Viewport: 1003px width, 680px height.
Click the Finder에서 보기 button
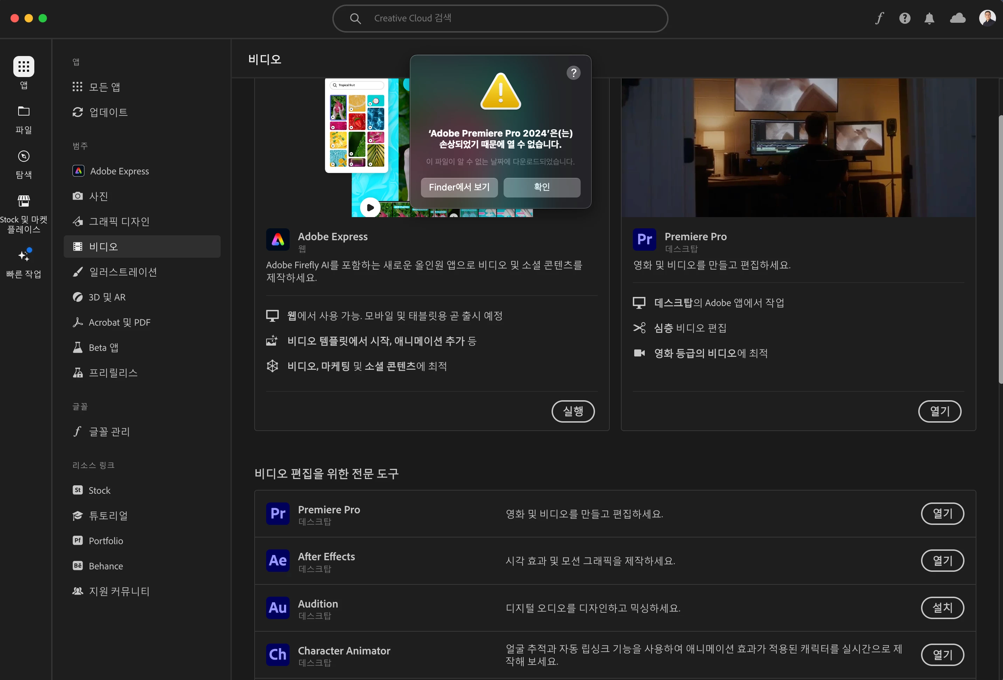(x=459, y=187)
